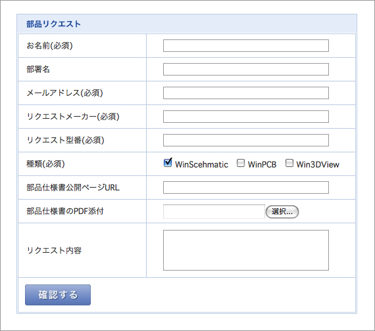375x331 pixels.
Task: Focus the リクエスト型番(必須) text field
Action: (x=246, y=140)
